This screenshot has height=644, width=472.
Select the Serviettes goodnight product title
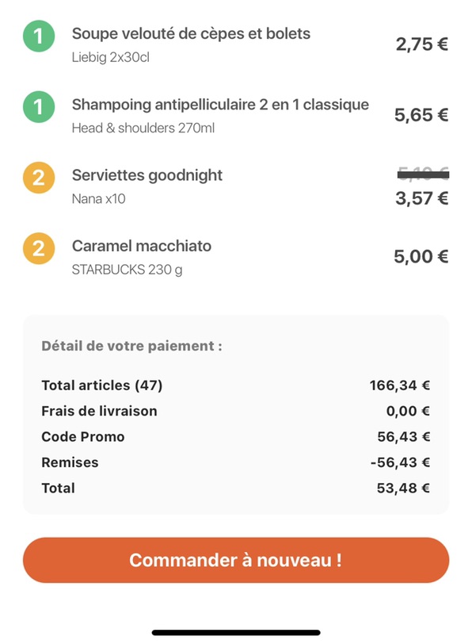(x=147, y=175)
